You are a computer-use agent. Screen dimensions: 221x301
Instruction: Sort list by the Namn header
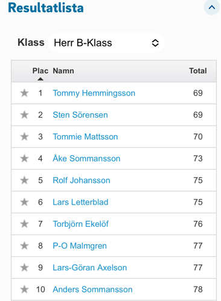[63, 71]
